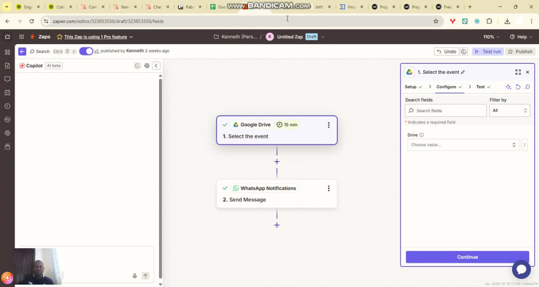
Task: Open history clock in left sidebar
Action: pos(7,106)
